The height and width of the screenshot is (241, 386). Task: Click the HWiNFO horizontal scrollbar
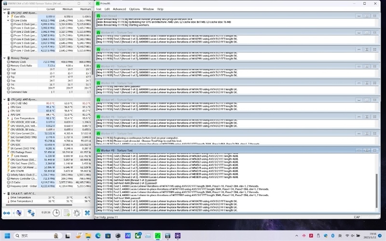point(39,205)
